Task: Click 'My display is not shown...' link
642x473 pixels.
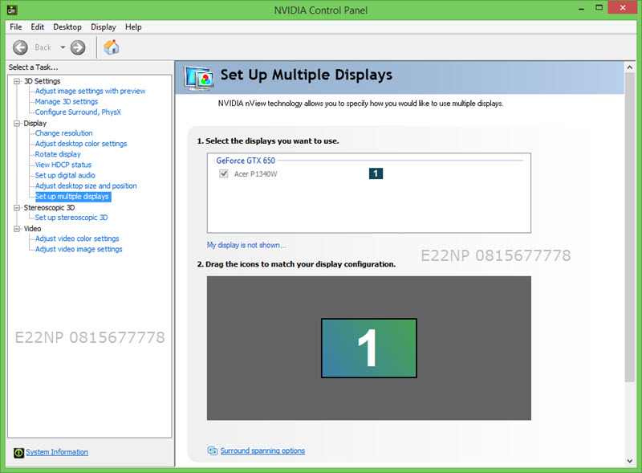Action: pos(246,245)
